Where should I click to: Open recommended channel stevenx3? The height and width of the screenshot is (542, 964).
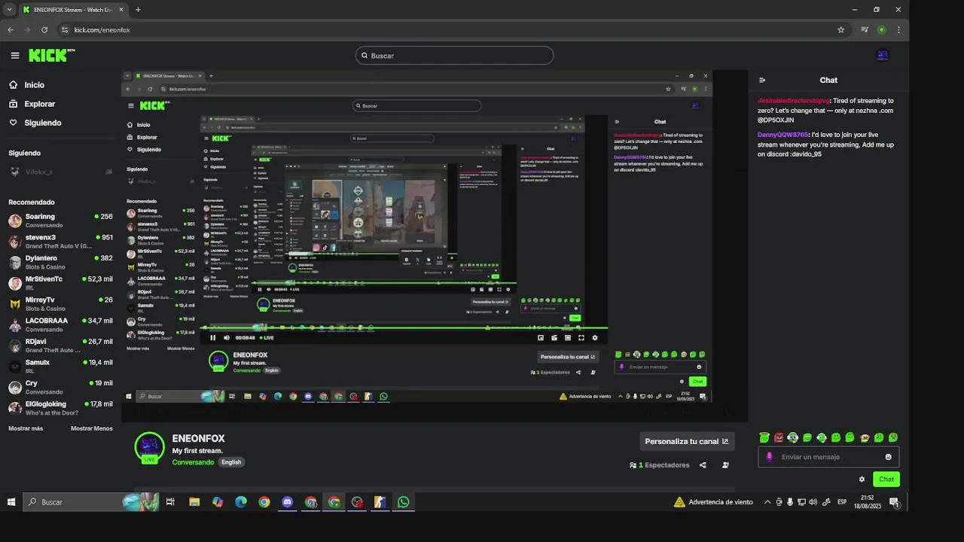60,242
